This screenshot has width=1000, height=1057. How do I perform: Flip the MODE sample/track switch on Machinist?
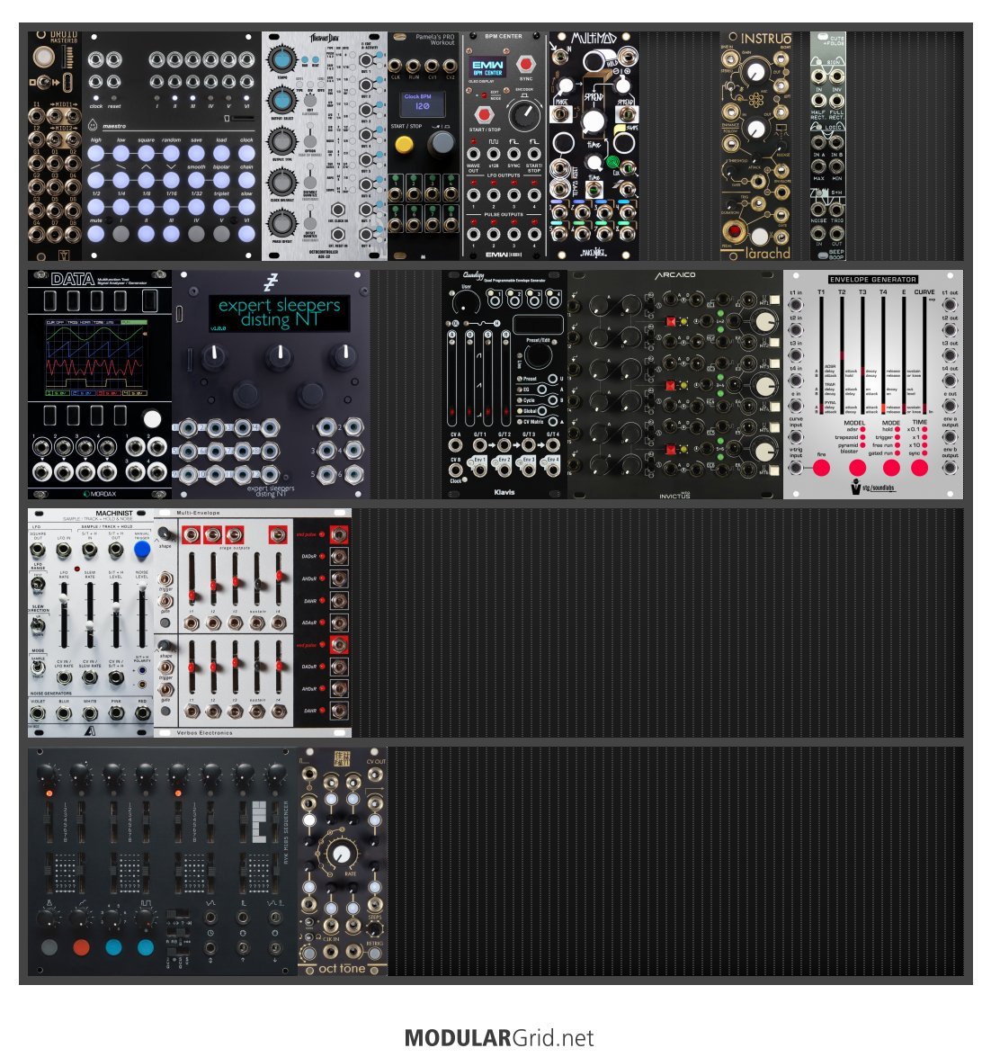[38, 668]
